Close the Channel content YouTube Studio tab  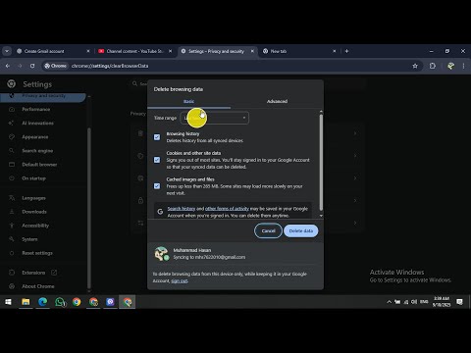[x=170, y=51]
